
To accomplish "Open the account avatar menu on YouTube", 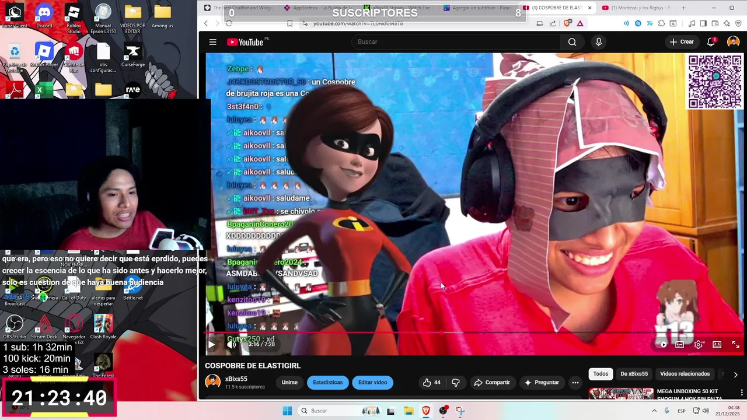I will pos(733,42).
